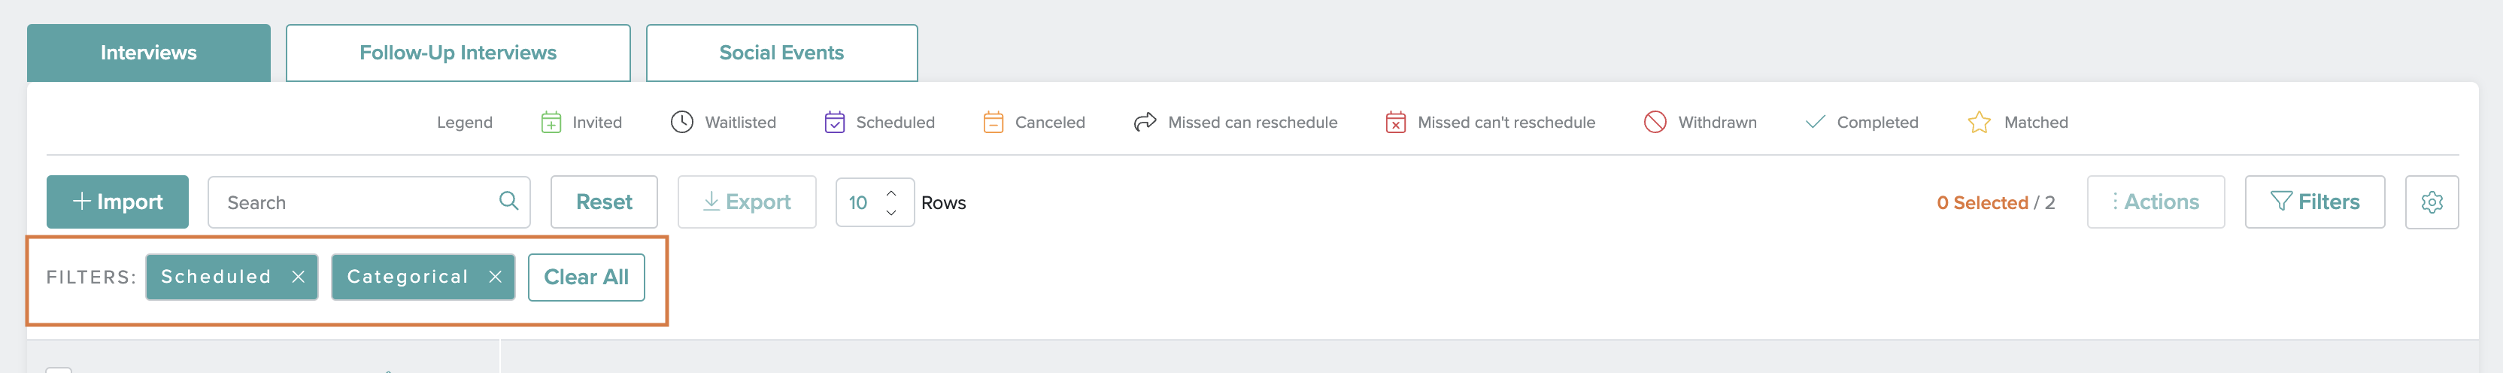
Task: Remove the Scheduled filter chip
Action: click(299, 277)
